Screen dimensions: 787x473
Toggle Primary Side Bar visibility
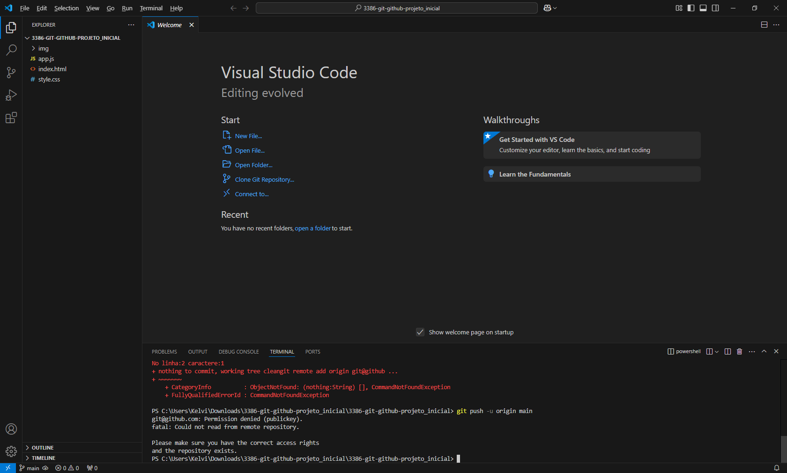pyautogui.click(x=691, y=8)
